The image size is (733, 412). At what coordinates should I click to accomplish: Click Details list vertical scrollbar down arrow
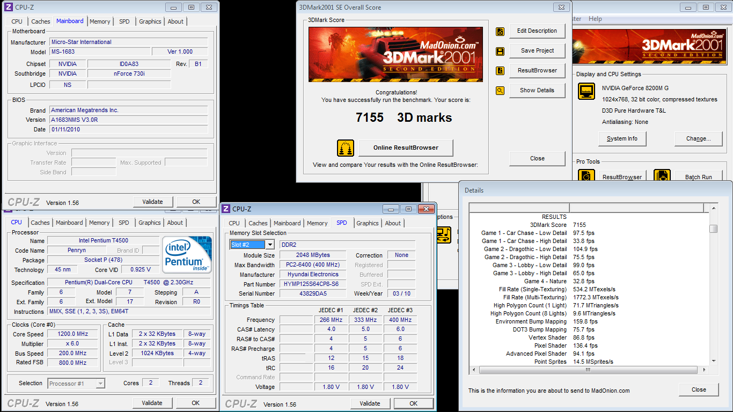713,361
